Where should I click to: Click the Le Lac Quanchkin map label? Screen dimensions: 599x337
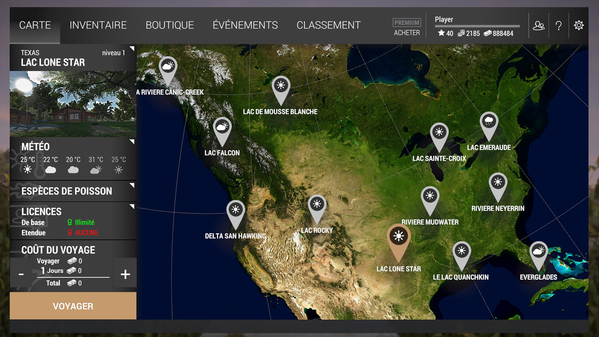pos(461,277)
